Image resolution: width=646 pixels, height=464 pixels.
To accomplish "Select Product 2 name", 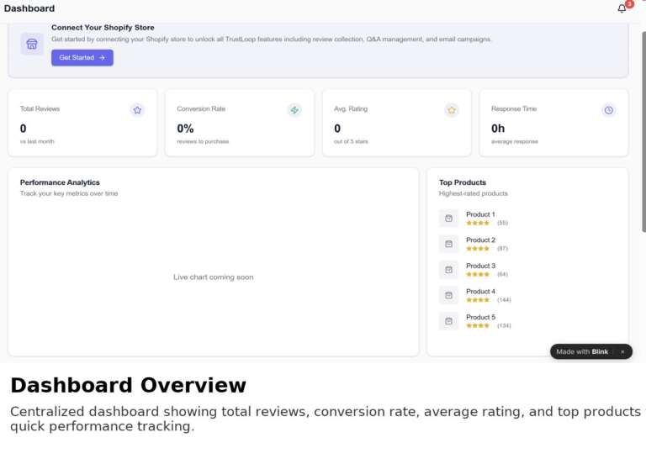I will click(x=480, y=240).
